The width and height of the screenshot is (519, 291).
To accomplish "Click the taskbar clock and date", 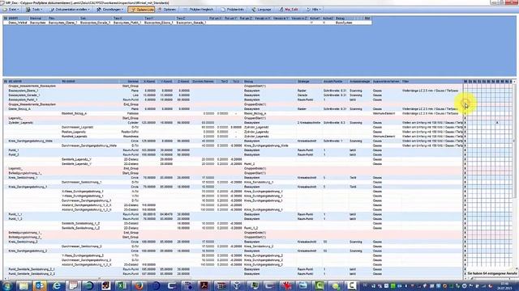I will click(505, 285).
